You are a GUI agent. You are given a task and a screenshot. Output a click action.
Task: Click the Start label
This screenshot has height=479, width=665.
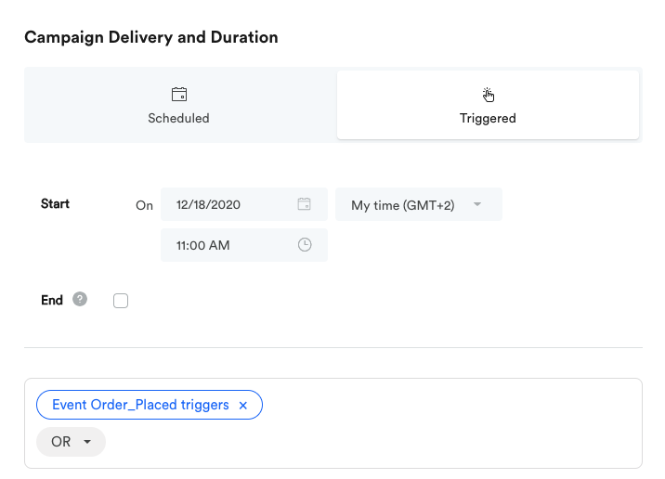point(55,204)
